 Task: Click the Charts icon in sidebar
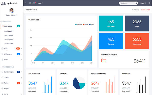click(3, 77)
